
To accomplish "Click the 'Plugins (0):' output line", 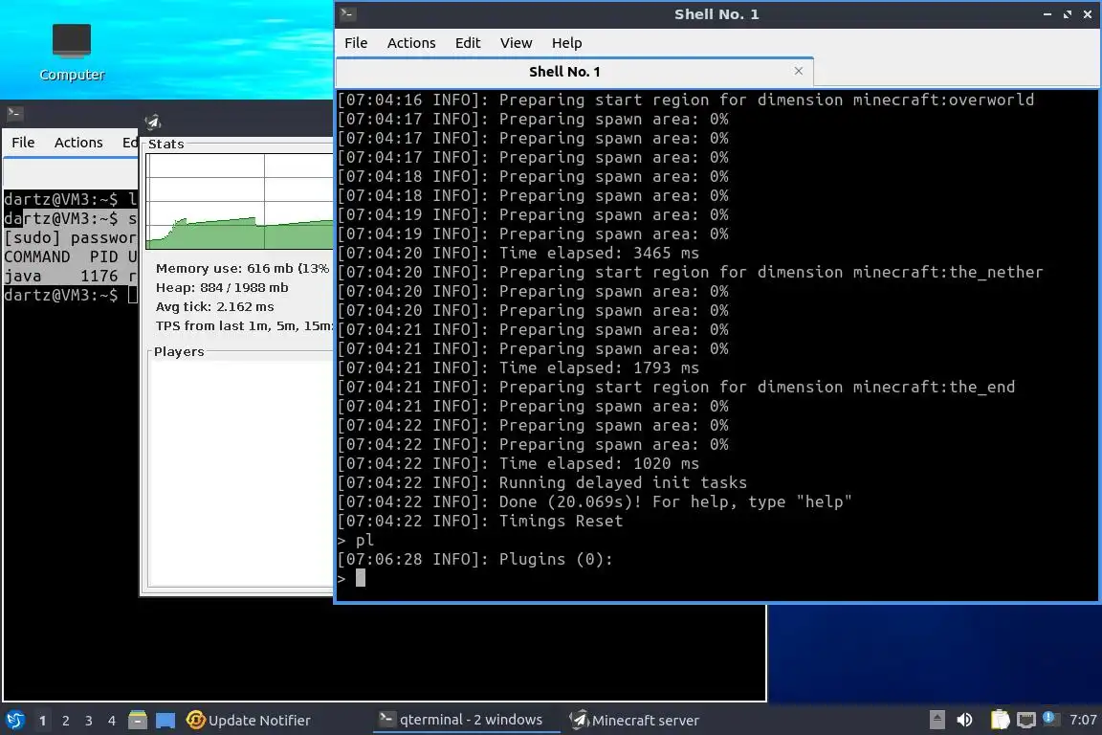I will pos(475,560).
